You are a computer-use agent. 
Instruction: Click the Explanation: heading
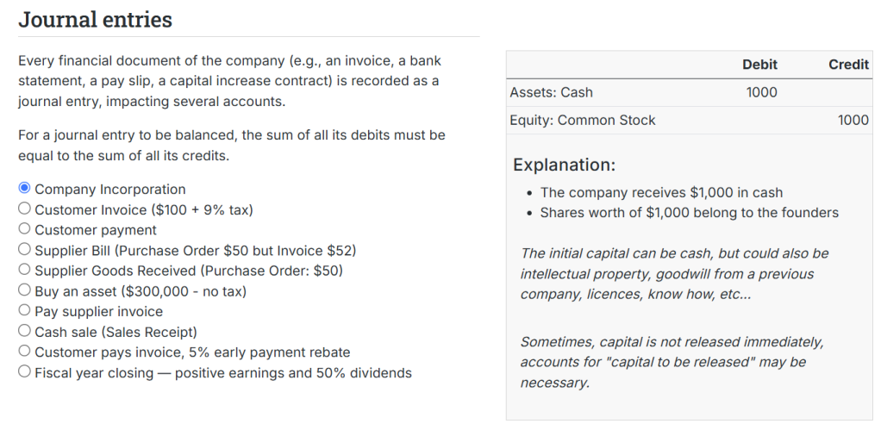[564, 165]
